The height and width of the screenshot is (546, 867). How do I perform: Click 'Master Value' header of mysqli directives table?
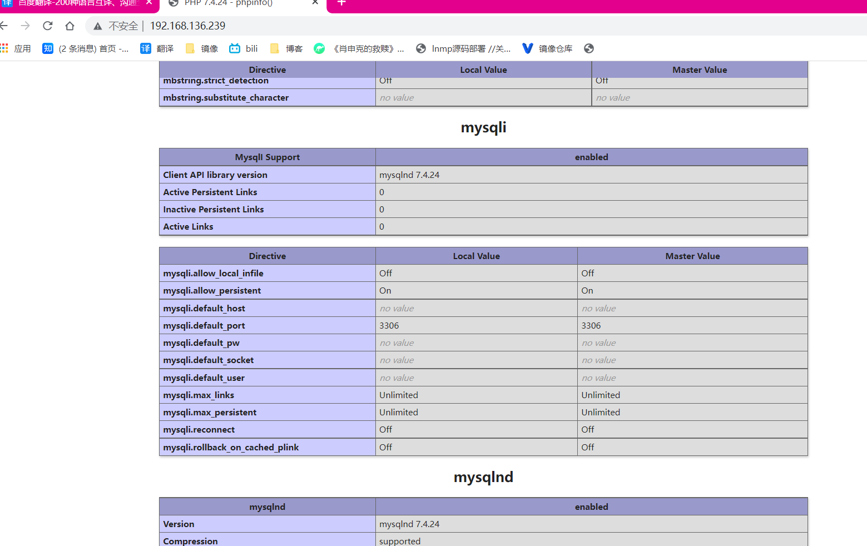tap(692, 256)
